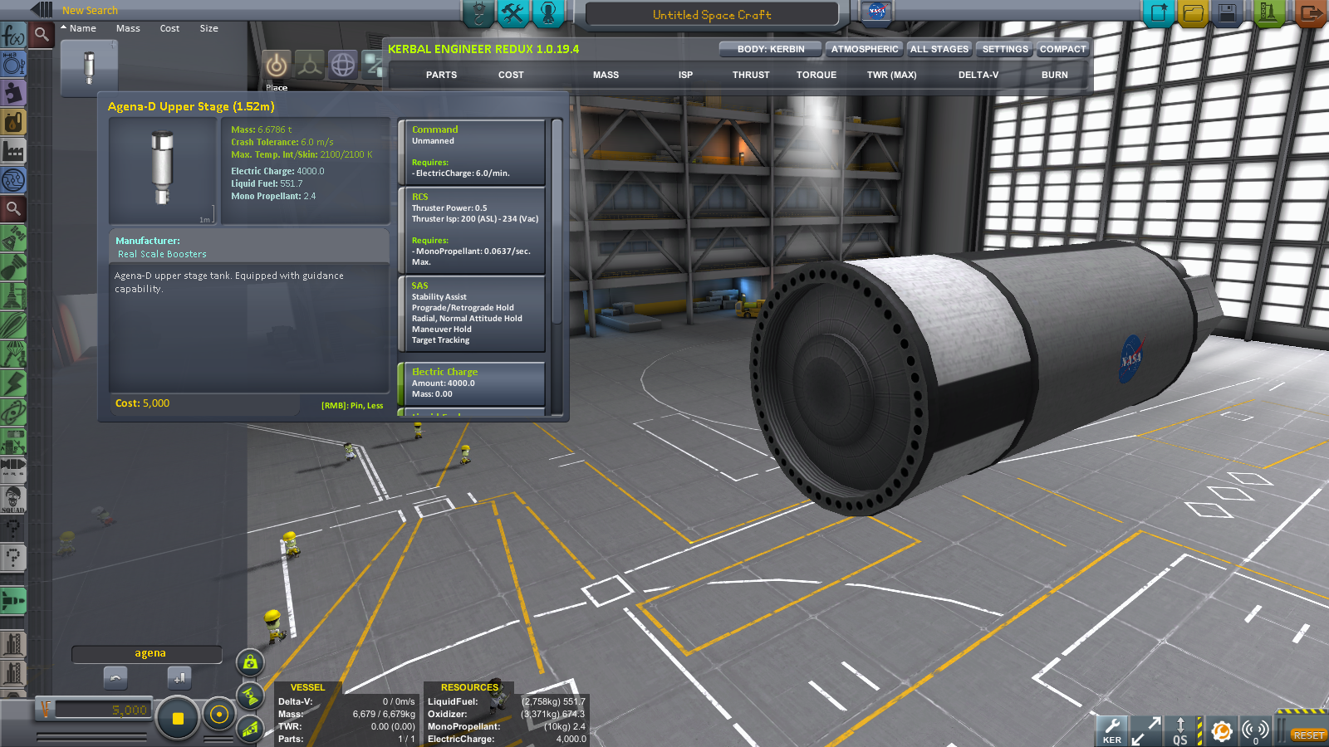Exit the editor with the orange arrow button

(1310, 13)
